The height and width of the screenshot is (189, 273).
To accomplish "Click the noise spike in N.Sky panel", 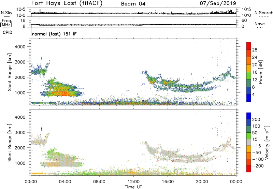I will click(40, 11).
